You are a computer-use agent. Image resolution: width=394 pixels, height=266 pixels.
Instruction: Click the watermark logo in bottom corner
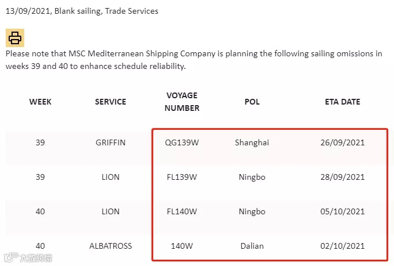tap(28, 257)
